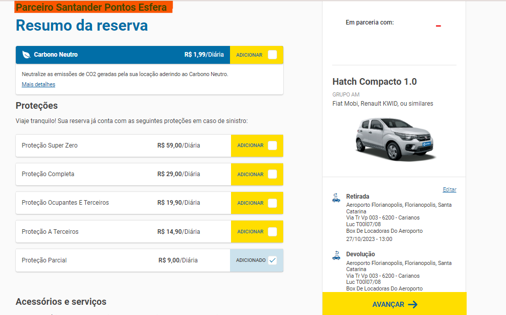Click the Editar link for the reservation
The image size is (506, 315).
450,189
